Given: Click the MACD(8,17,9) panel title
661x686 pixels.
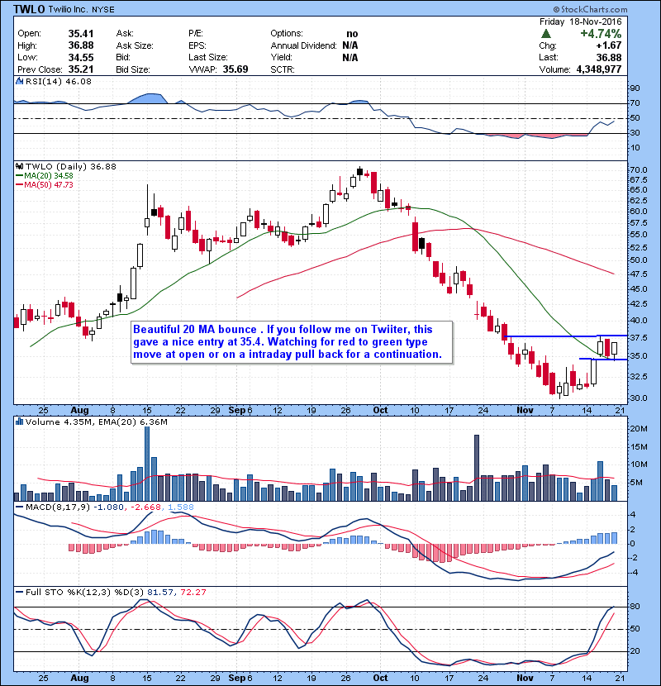Looking at the screenshot, I should (58, 507).
